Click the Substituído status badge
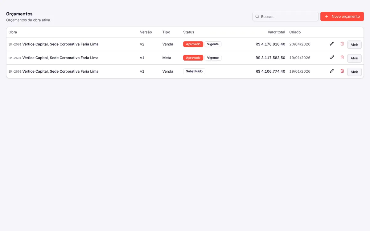The height and width of the screenshot is (231, 370). [x=194, y=71]
